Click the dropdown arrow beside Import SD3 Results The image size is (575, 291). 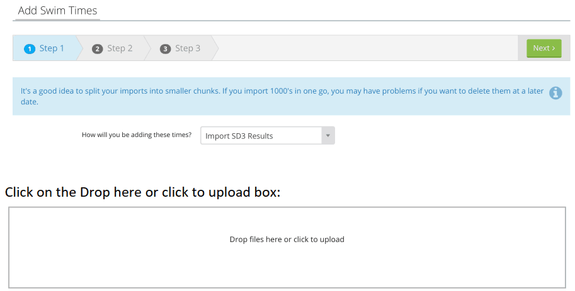(x=328, y=136)
